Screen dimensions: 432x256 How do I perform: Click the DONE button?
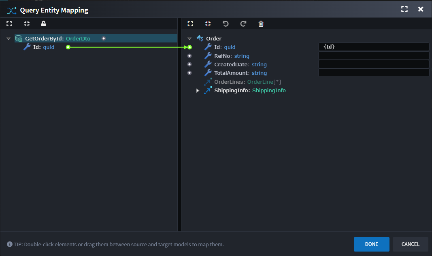point(371,244)
